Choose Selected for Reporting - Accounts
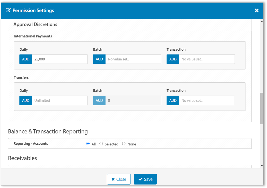This screenshot has width=267, height=188. pyautogui.click(x=101, y=144)
